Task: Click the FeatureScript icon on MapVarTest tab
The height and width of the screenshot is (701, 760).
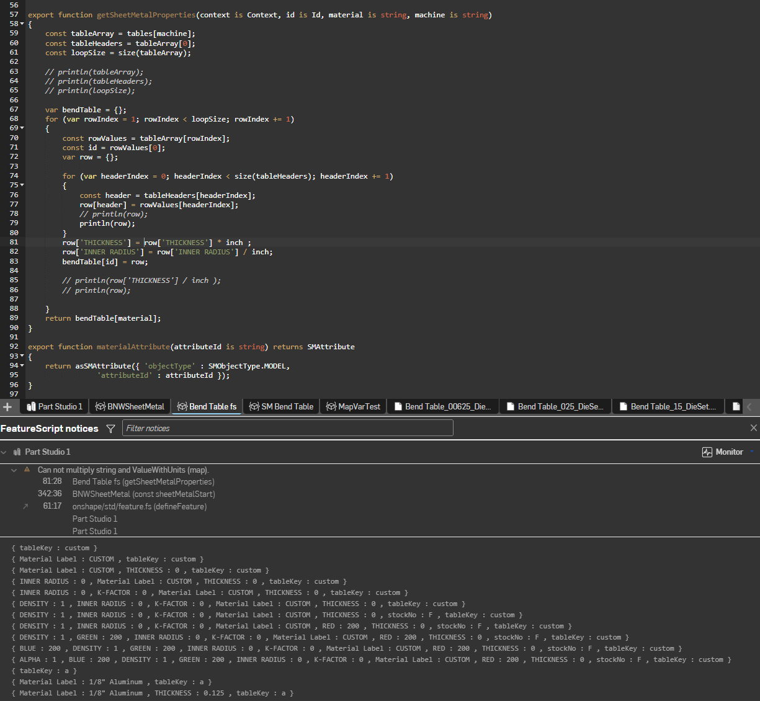Action: tap(331, 407)
